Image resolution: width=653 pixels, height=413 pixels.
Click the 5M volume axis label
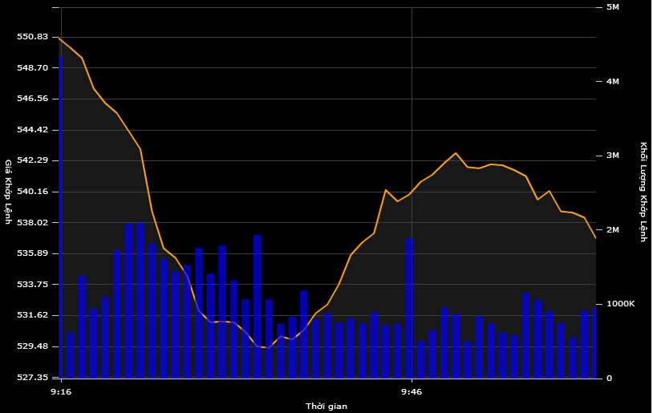point(613,7)
